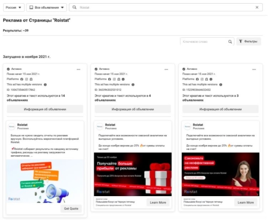Image resolution: width=270 pixels, height=220 pixels.
Task: Click Messenger platform icon on ad 360396302531012
Action: pos(123,79)
